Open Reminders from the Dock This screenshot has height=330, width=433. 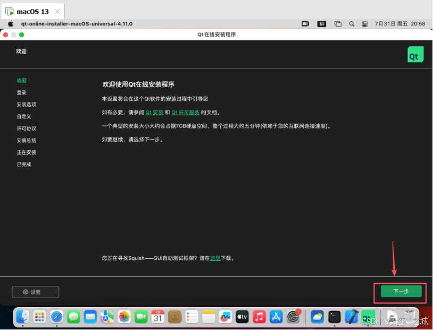(x=191, y=317)
